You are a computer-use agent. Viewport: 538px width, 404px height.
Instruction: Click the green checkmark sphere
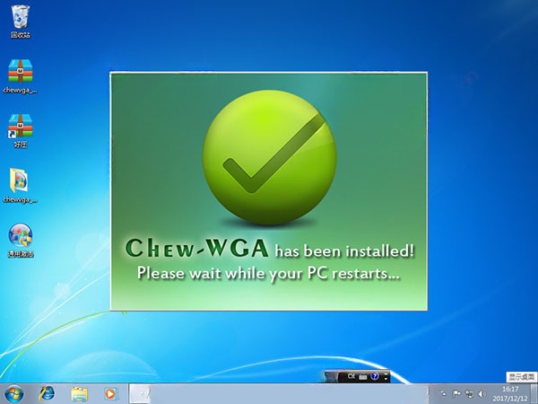point(269,157)
